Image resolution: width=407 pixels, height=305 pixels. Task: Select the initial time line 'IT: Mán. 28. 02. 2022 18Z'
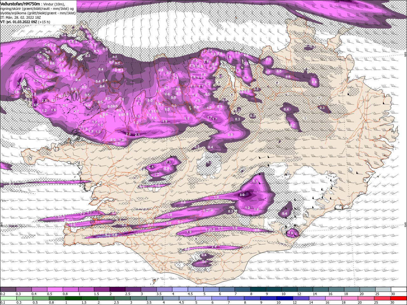click(x=21, y=17)
